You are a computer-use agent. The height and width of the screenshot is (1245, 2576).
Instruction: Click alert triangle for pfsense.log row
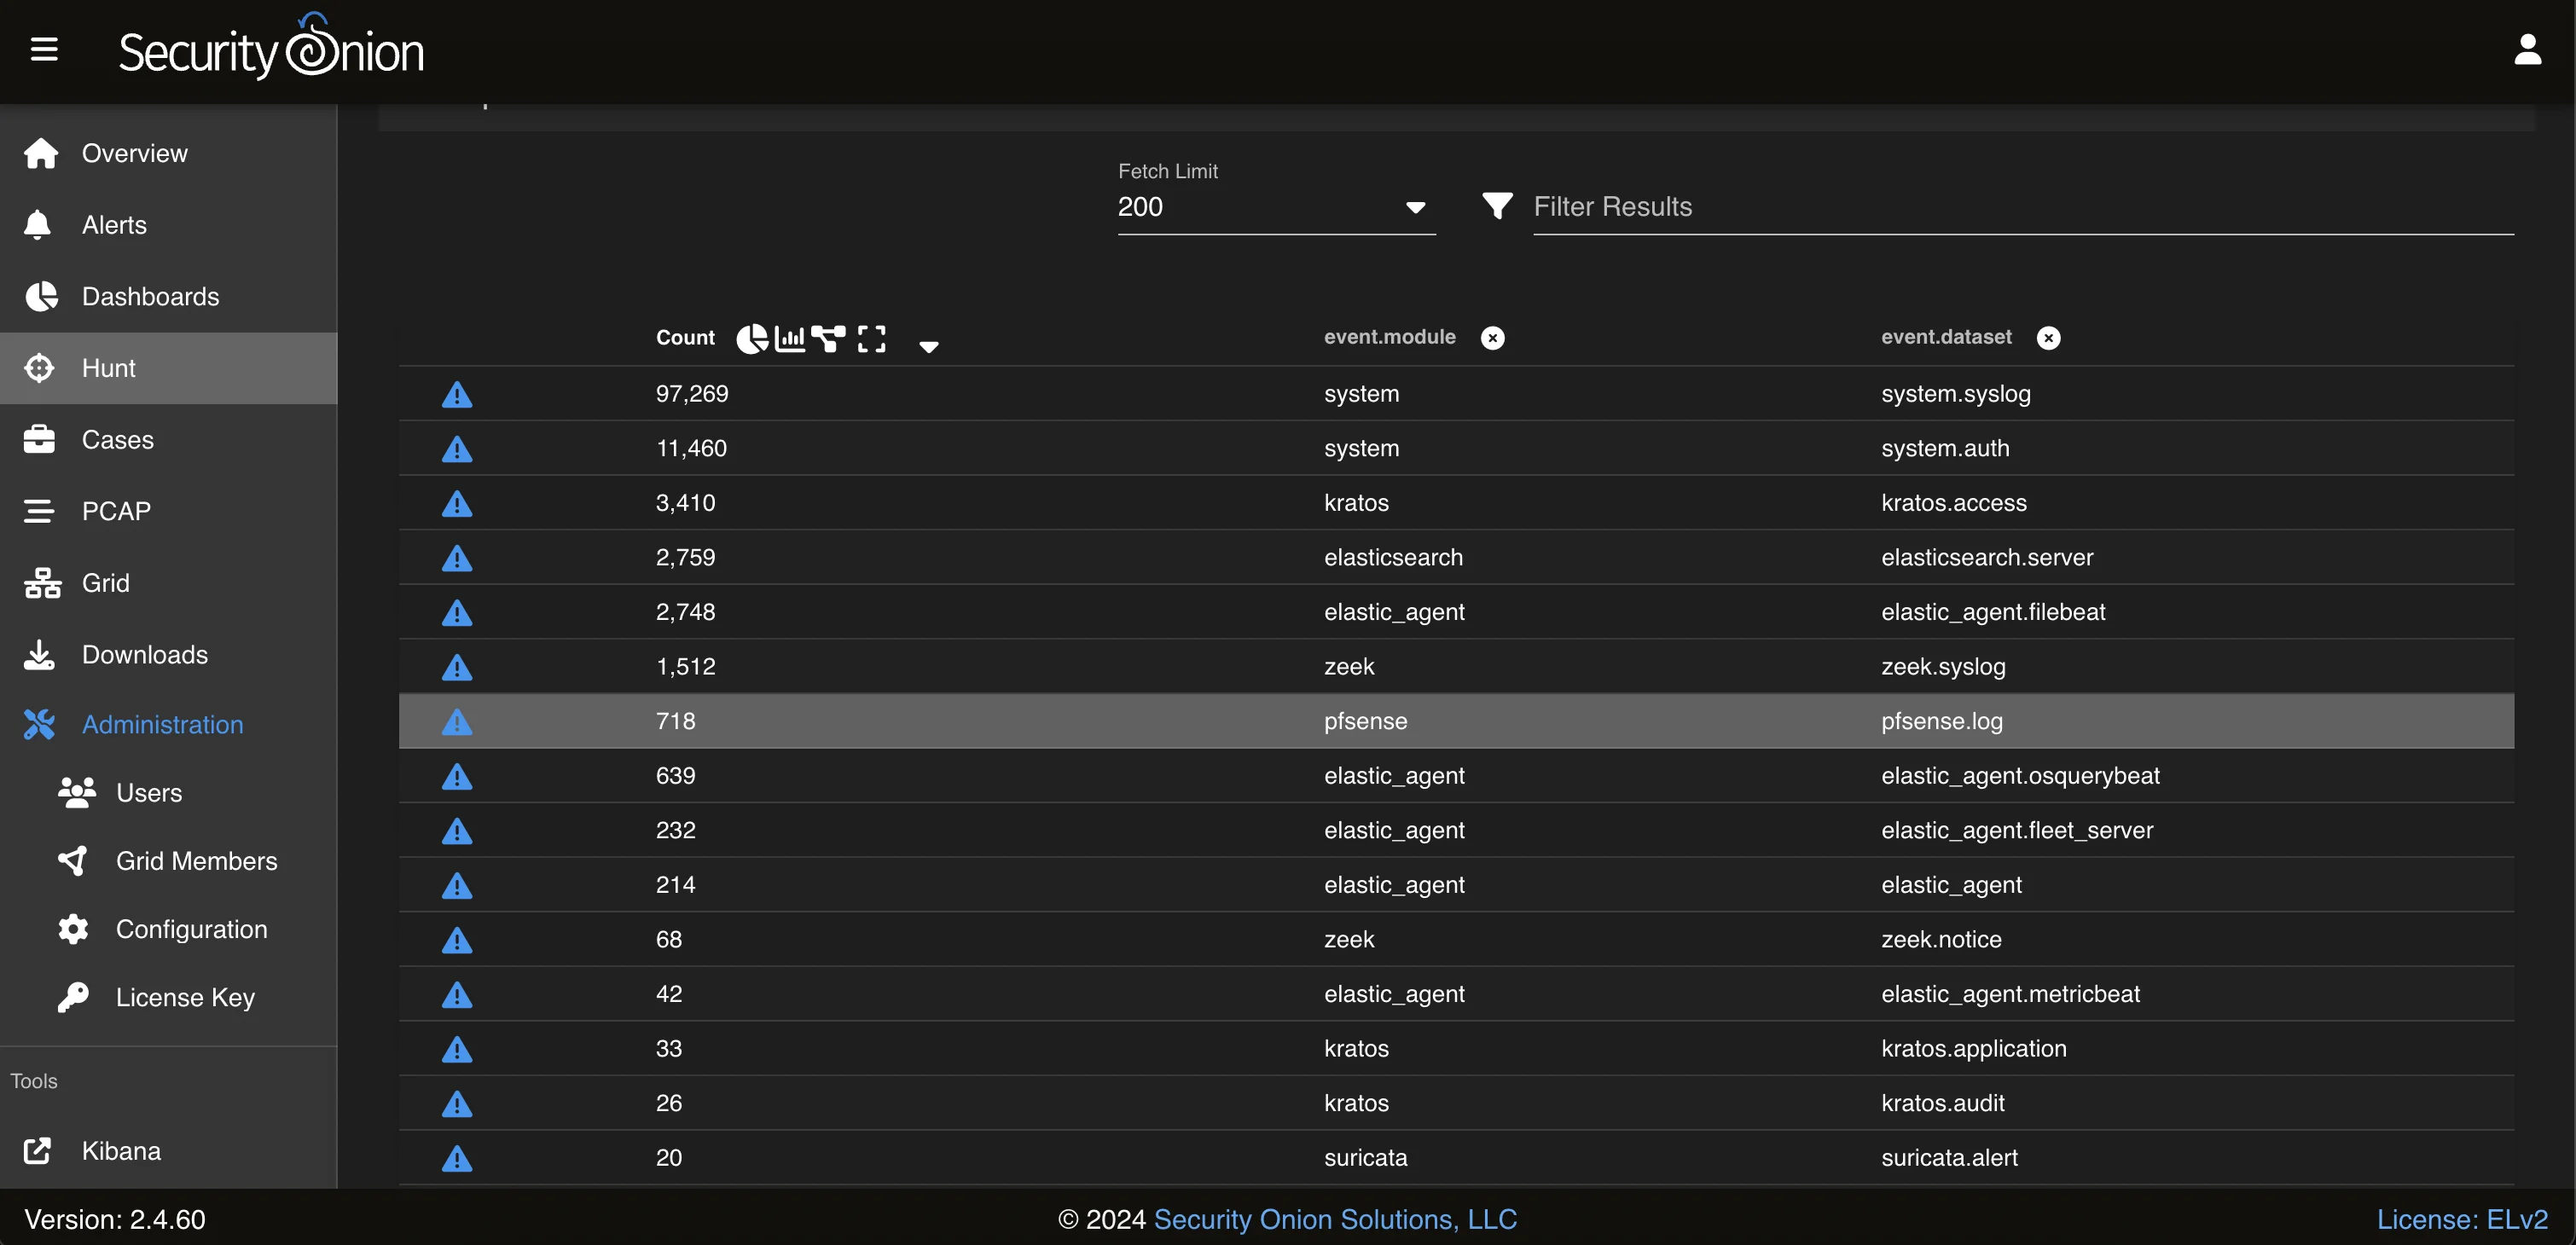coord(457,721)
